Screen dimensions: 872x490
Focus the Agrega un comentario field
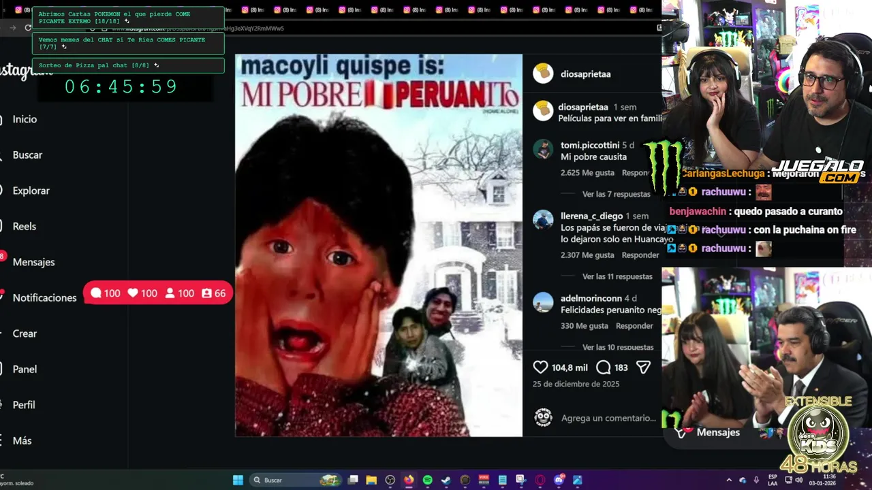(x=608, y=418)
